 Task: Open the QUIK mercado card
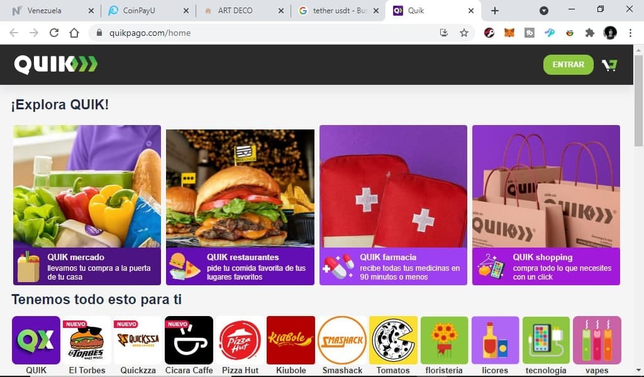click(x=87, y=205)
